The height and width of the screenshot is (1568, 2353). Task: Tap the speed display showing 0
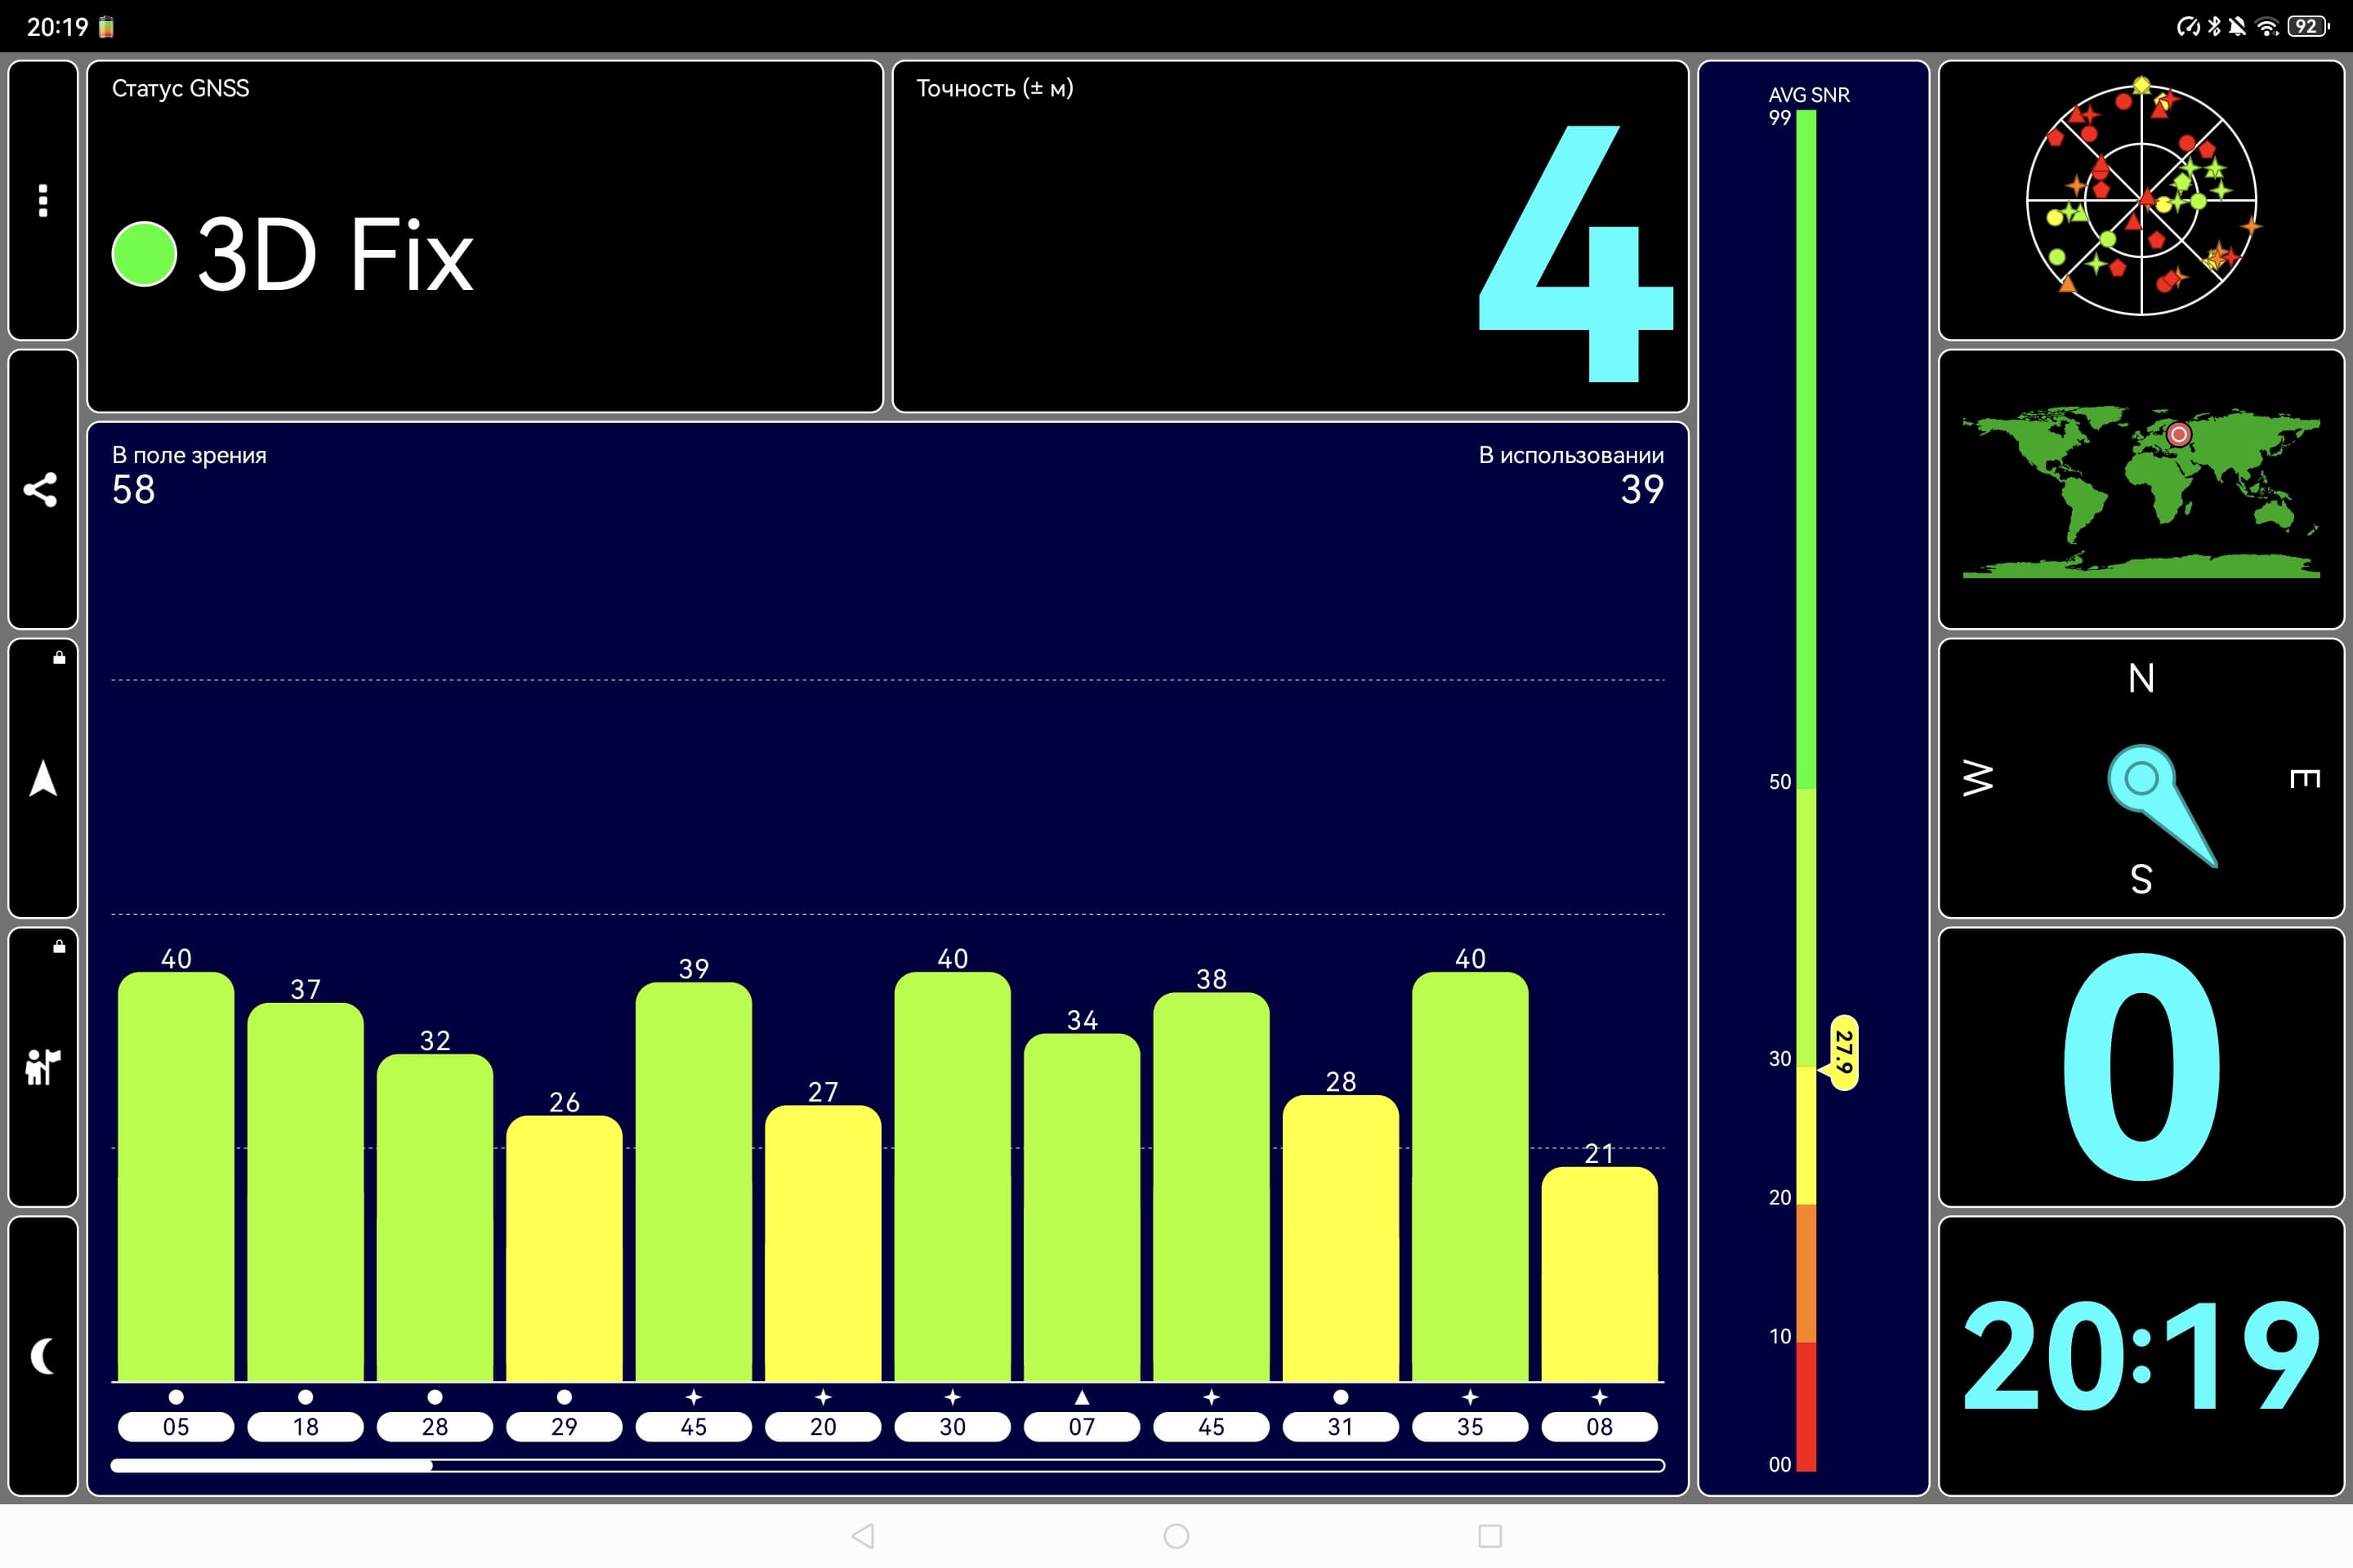[x=2140, y=1067]
